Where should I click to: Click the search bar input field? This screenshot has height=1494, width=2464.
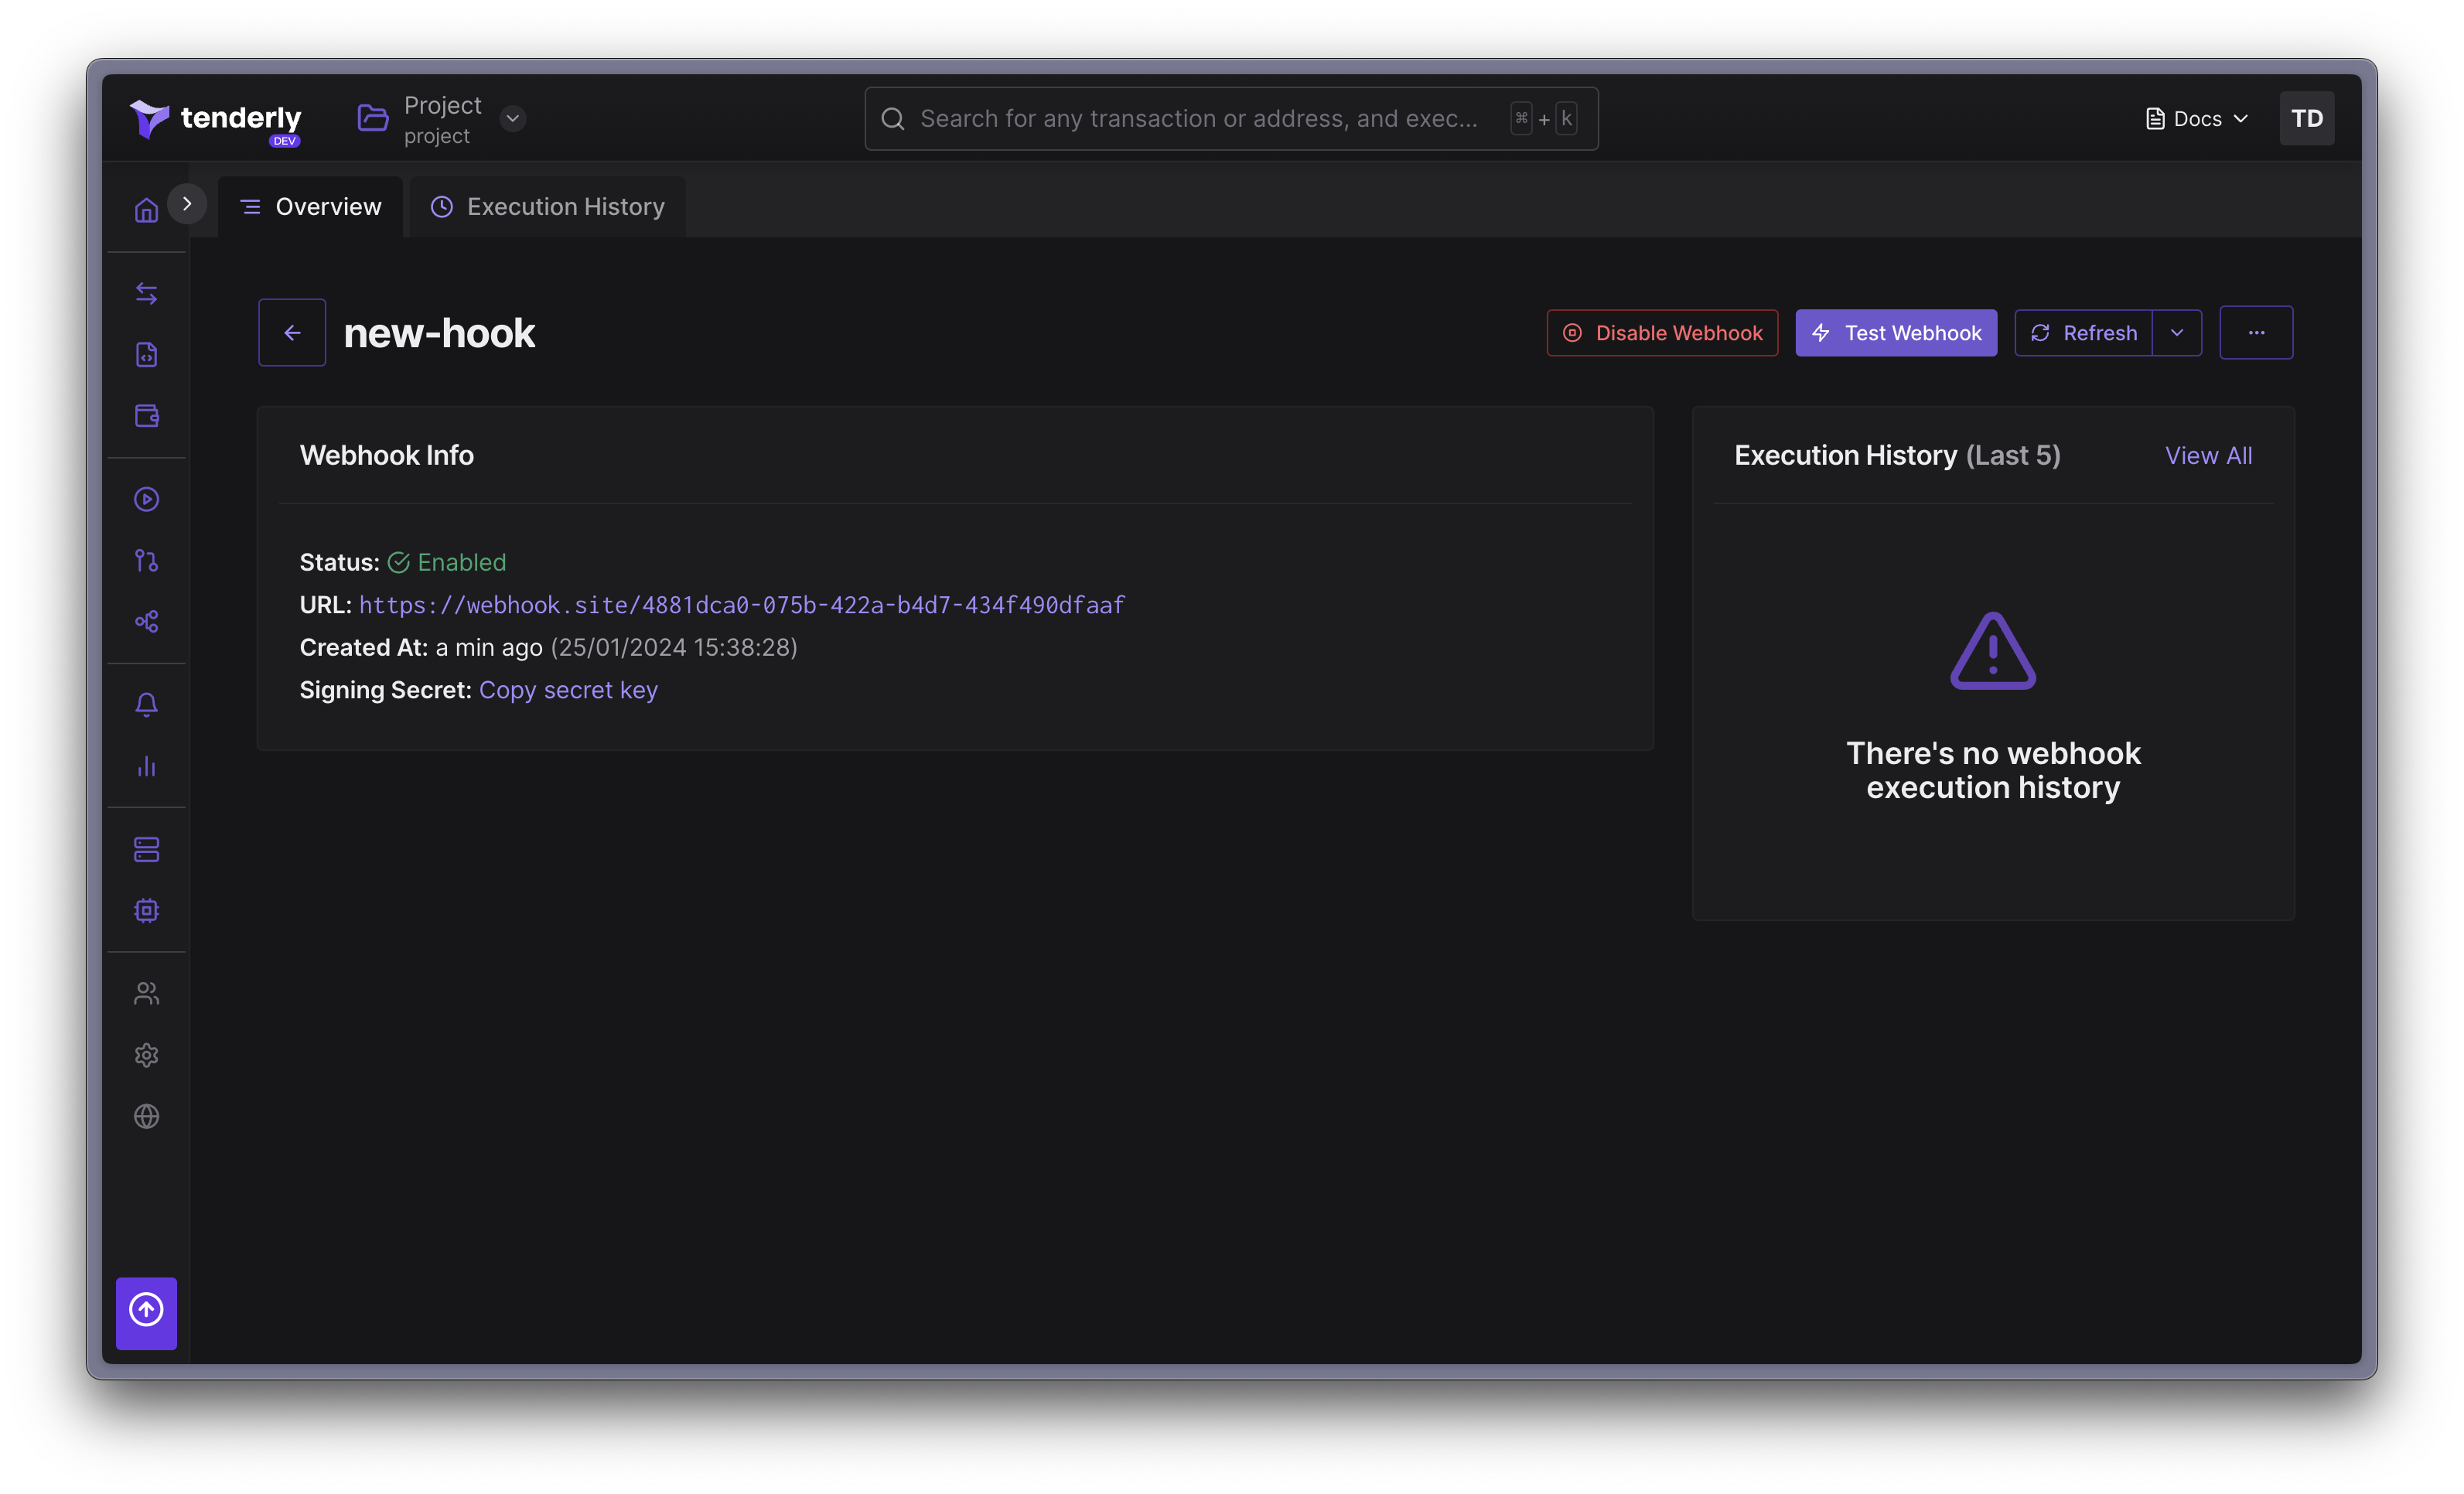[1230, 118]
